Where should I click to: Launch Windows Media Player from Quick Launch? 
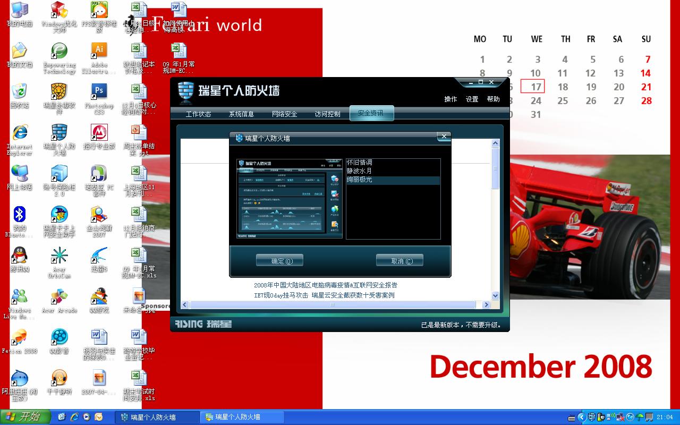pyautogui.click(x=86, y=417)
